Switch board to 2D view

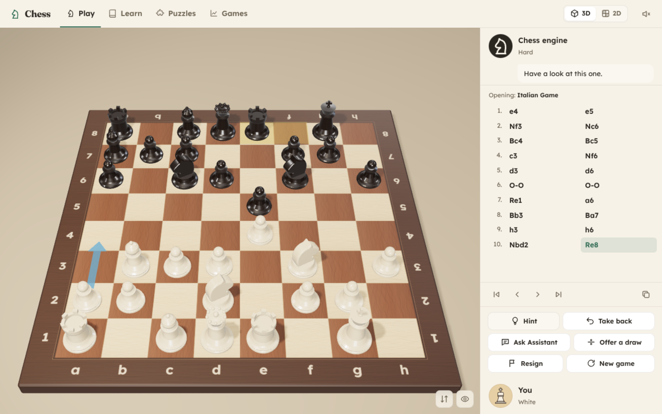pyautogui.click(x=611, y=14)
